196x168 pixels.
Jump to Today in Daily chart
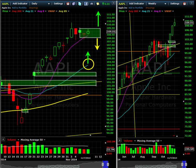76,166
